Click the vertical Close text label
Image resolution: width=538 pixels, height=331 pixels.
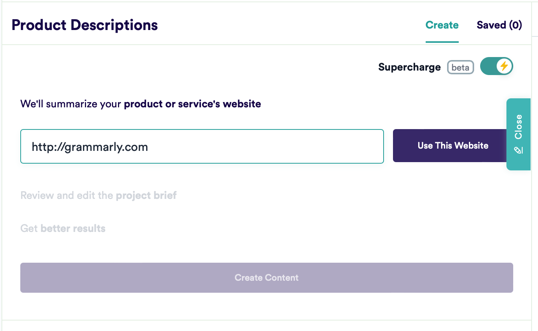(x=518, y=127)
